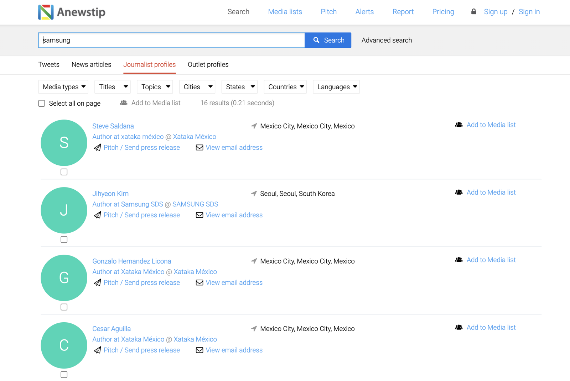Click the Advanced search link
570x381 pixels.
click(x=386, y=40)
